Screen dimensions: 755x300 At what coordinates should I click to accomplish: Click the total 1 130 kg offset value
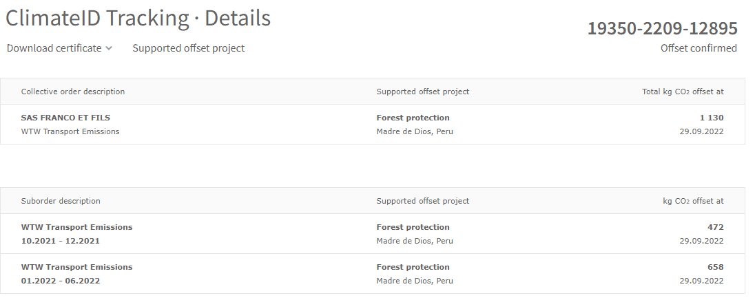[x=710, y=118]
